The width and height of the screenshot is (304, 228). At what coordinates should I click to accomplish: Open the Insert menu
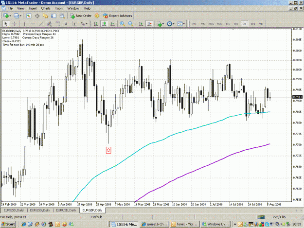point(33,8)
